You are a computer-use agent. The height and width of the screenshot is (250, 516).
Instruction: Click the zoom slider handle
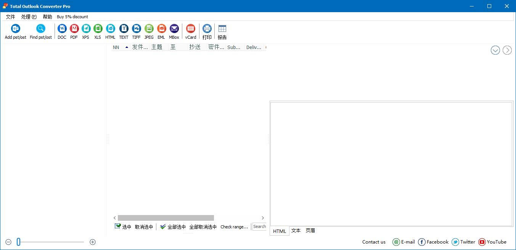tap(18, 242)
